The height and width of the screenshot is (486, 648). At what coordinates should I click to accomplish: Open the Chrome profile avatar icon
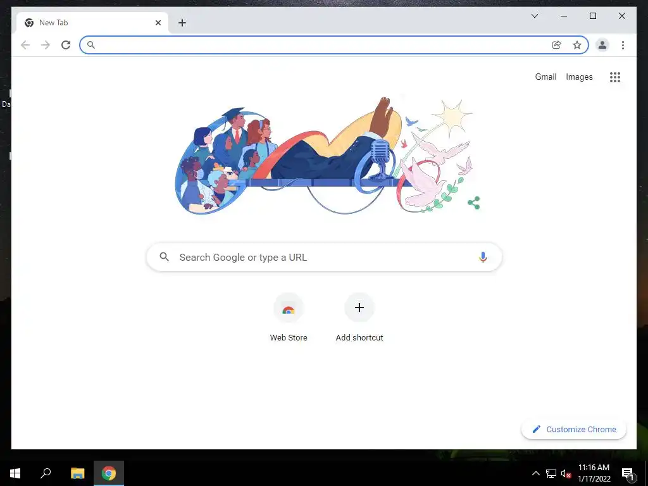click(602, 45)
